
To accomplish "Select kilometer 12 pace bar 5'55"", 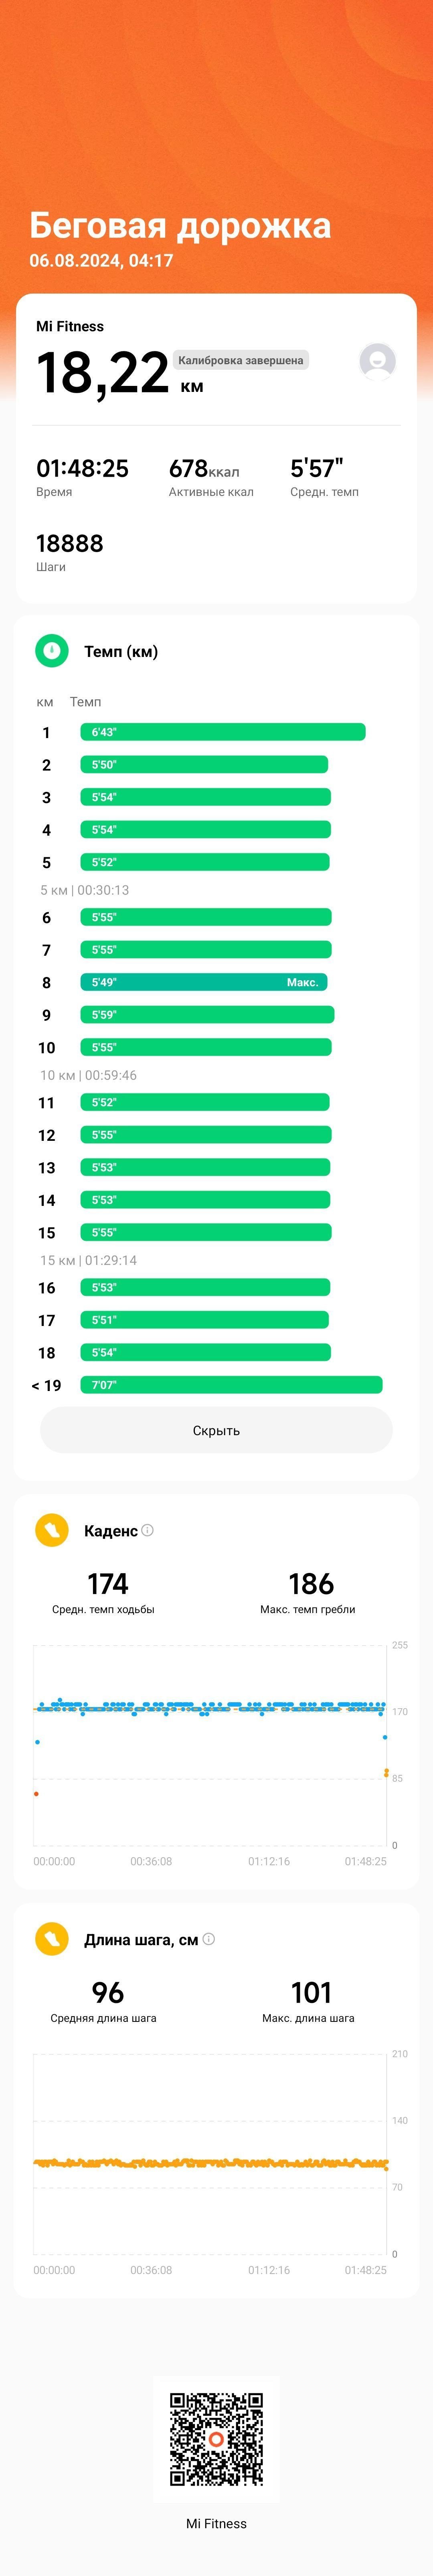I will point(206,1135).
